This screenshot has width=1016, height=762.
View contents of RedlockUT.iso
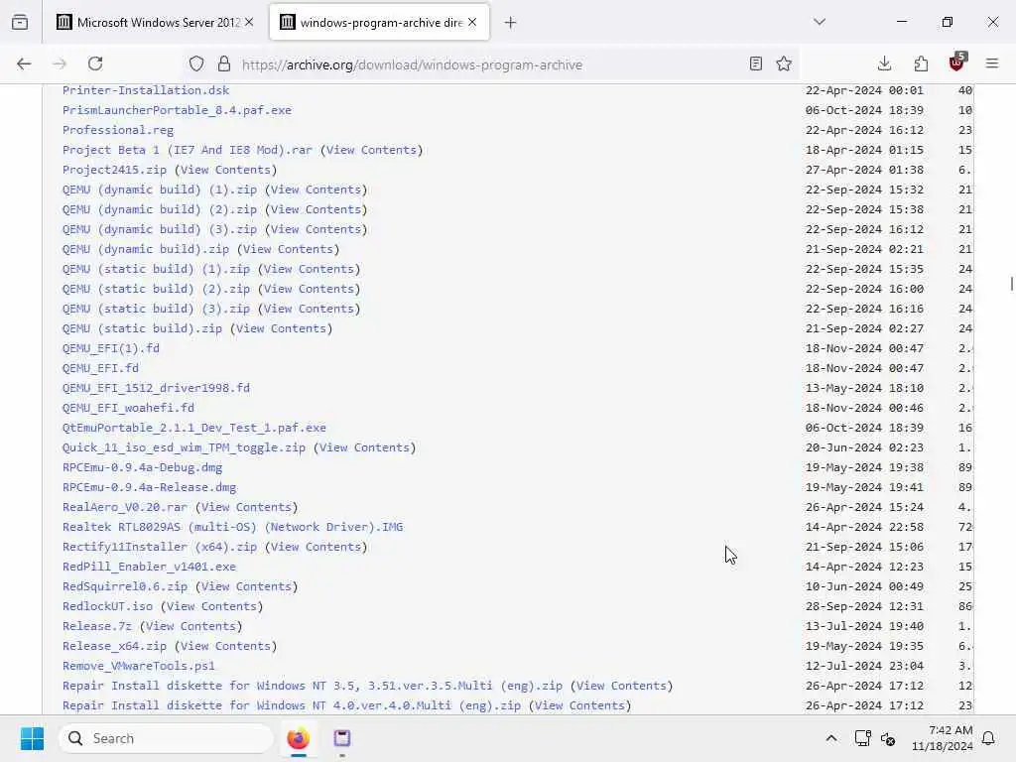(x=211, y=606)
